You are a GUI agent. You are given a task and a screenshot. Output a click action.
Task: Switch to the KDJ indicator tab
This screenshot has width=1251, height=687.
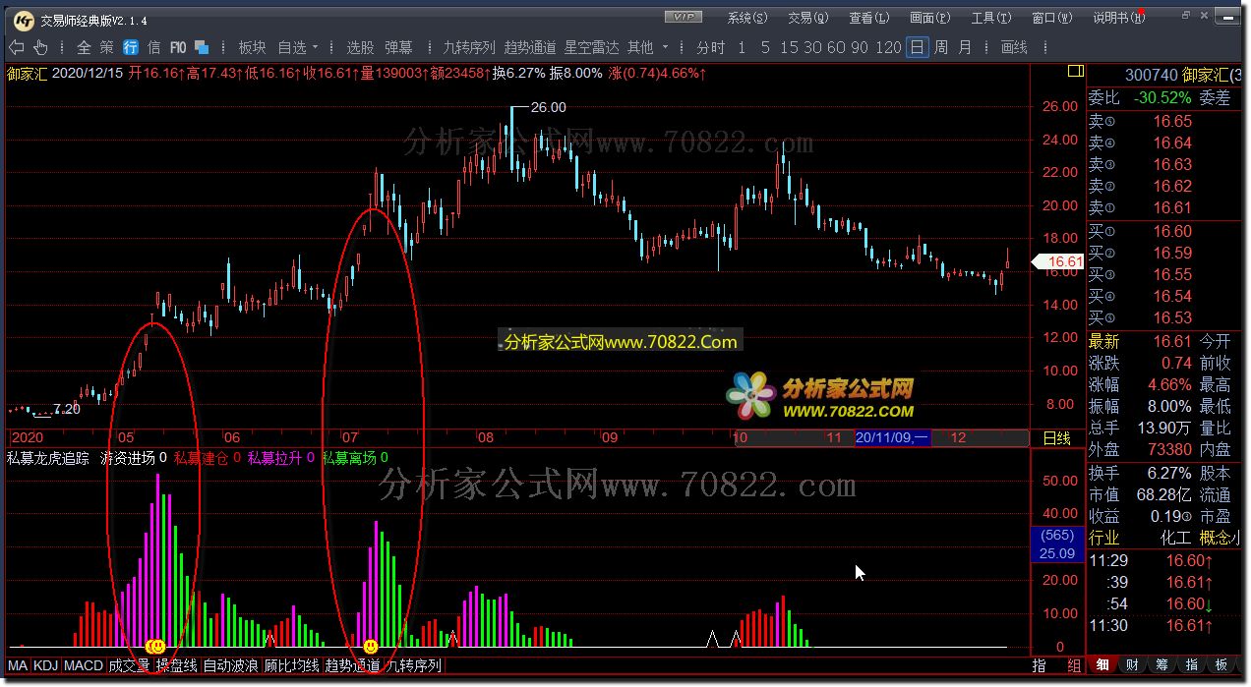46,665
